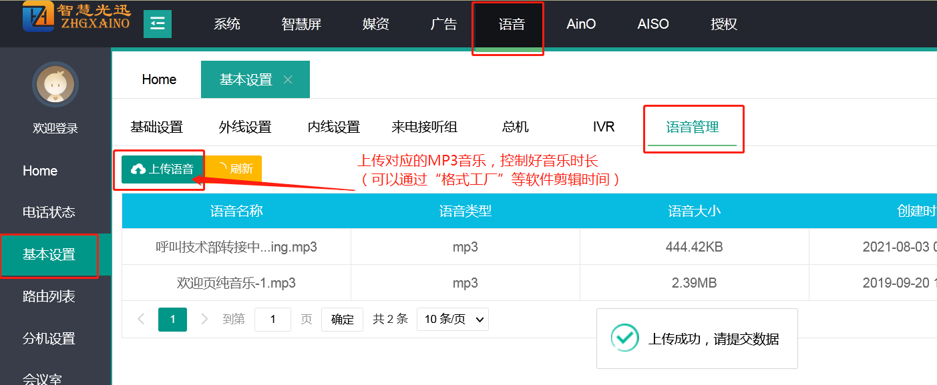937x385 pixels.
Task: Open 路由列表 in the sidebar
Action: [49, 296]
